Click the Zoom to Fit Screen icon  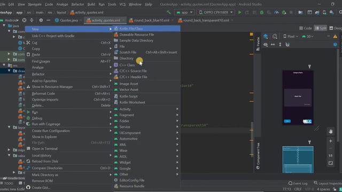click(331, 163)
